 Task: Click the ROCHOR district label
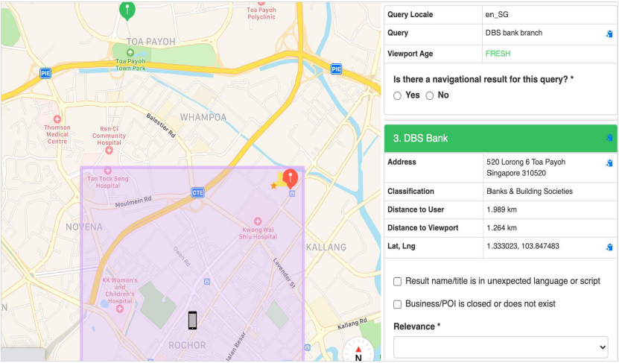click(187, 345)
